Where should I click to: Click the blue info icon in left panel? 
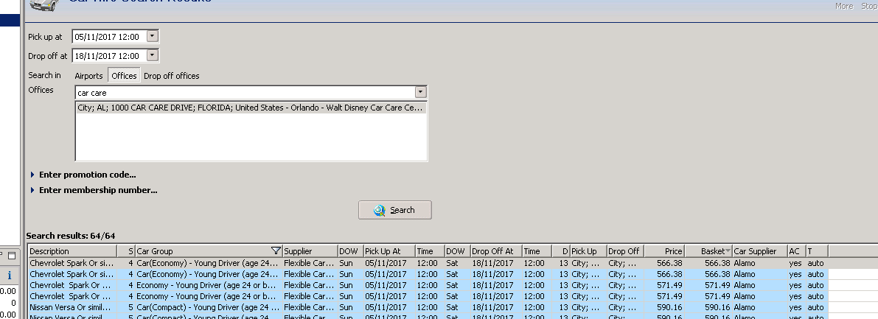[x=9, y=276]
